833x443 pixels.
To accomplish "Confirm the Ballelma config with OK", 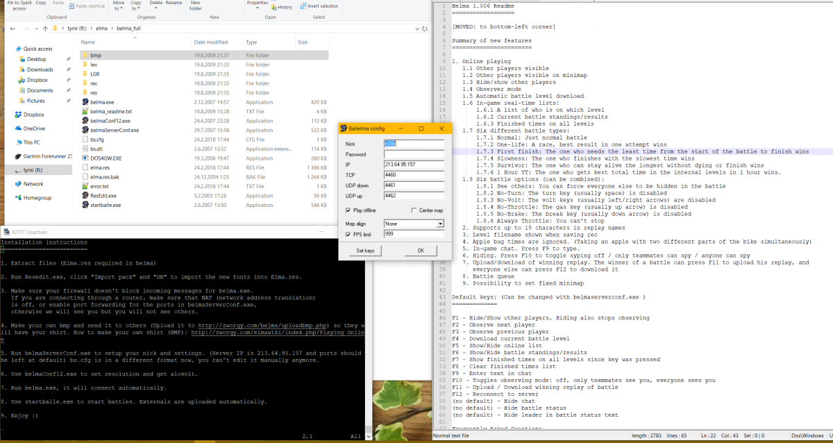I will [x=421, y=251].
